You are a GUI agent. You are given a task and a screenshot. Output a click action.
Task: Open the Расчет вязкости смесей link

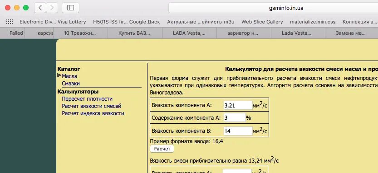click(x=91, y=106)
